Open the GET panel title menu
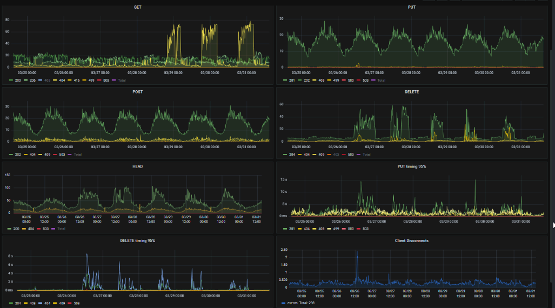The width and height of the screenshot is (555, 308). click(x=137, y=7)
